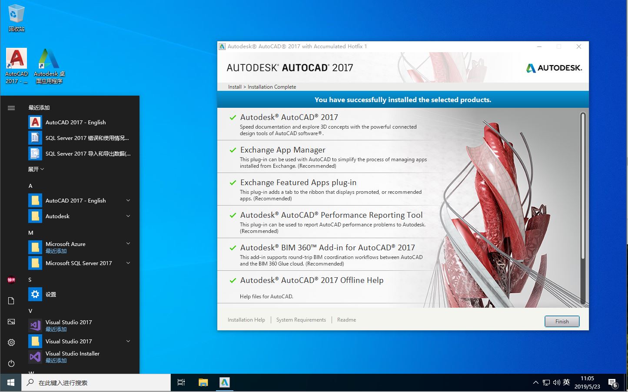Expand the Microsoft Azure folder chevron
This screenshot has width=628, height=392.
point(128,244)
